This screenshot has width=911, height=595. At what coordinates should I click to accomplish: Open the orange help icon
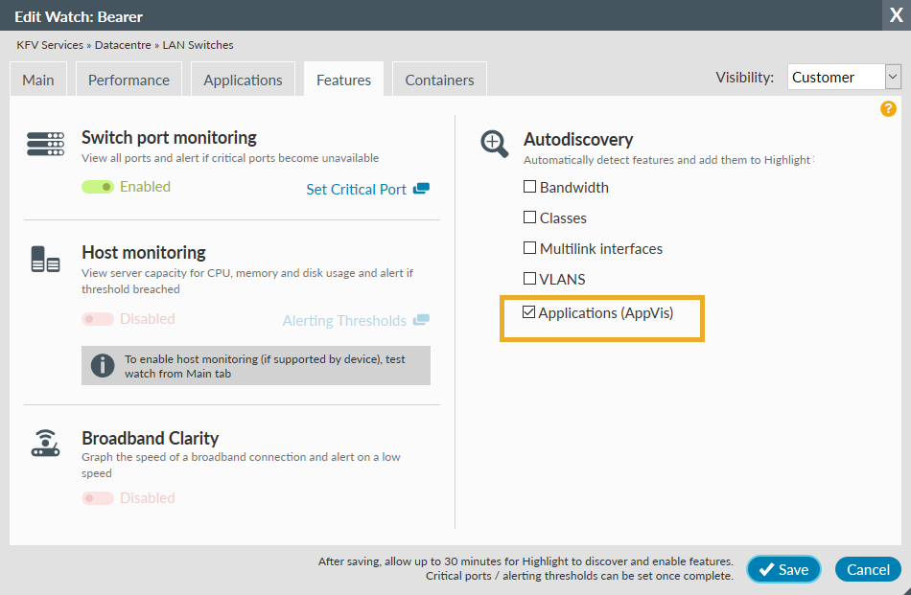click(887, 109)
